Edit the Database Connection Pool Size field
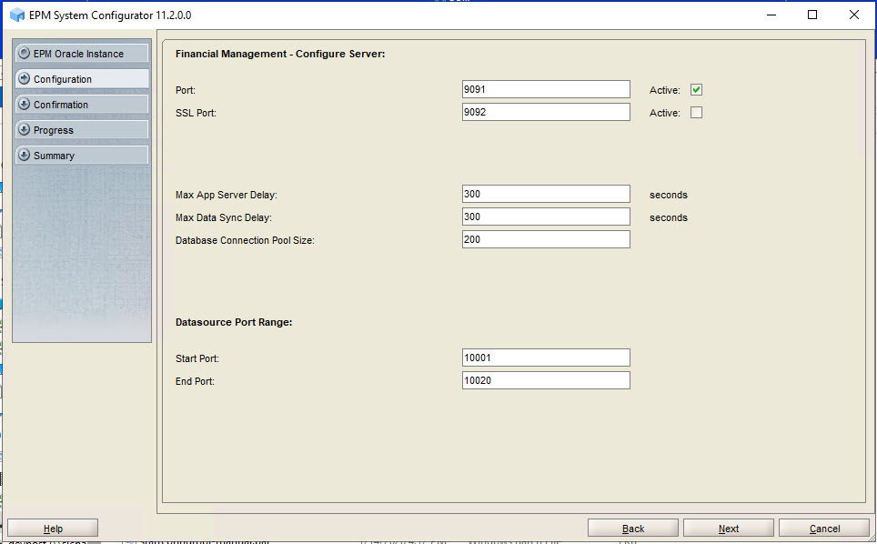Viewport: 877px width, 544px height. tap(546, 239)
